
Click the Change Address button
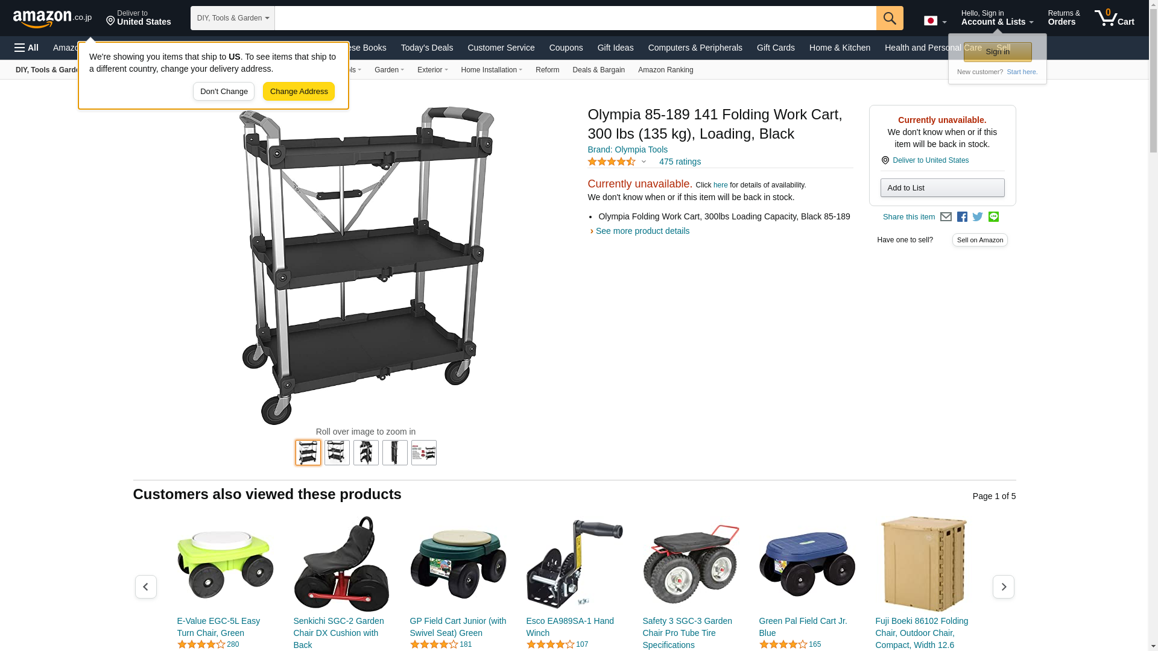[299, 92]
